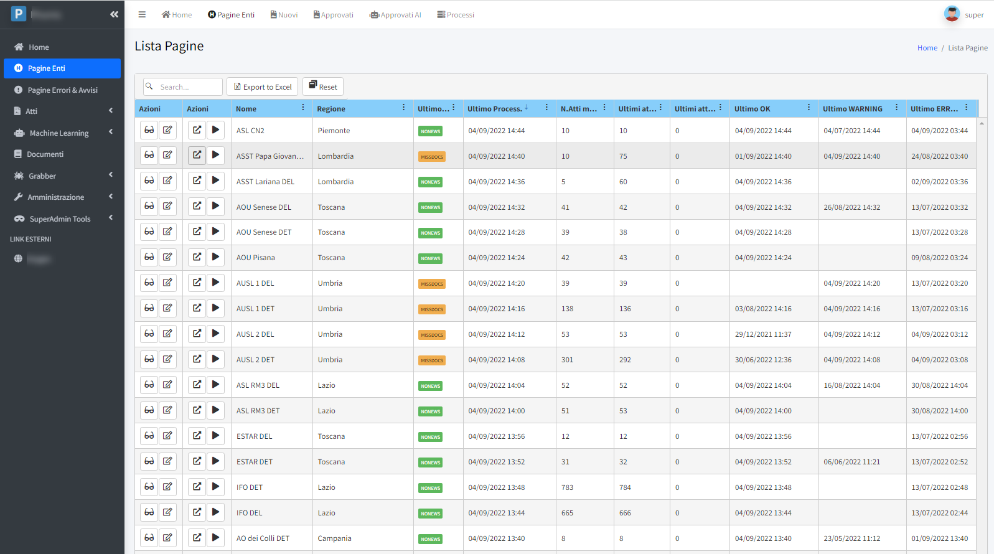Open Pagine Errori & Avvisi in sidebar
The height and width of the screenshot is (554, 994).
[62, 90]
